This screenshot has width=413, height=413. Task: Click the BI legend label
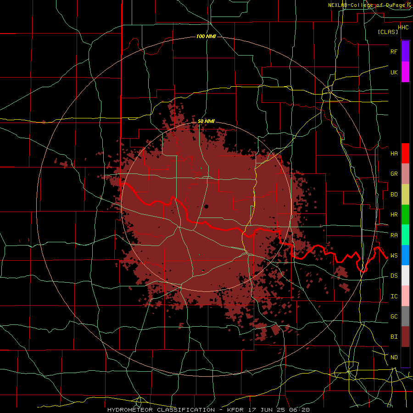(x=394, y=337)
